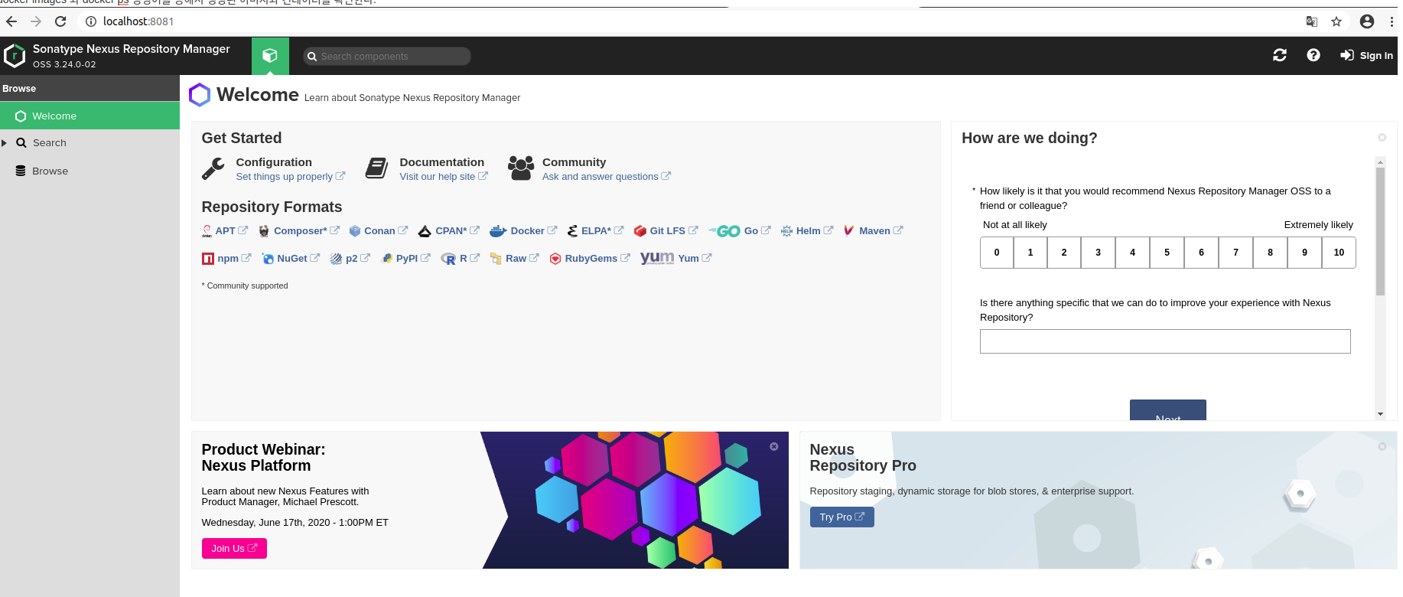1403x597 pixels.
Task: Click the survey Next button
Action: (1168, 411)
